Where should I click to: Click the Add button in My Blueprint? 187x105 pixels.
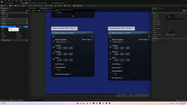coord(3,10)
